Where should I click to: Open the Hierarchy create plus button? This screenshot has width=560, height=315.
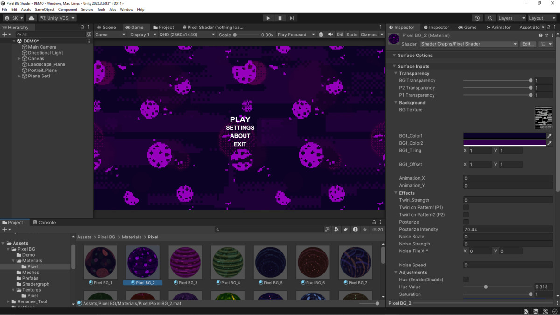(6, 35)
